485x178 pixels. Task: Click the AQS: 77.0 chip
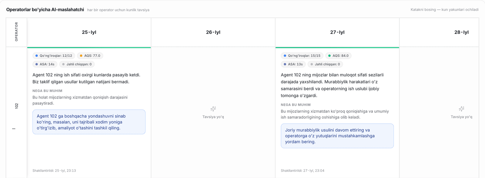coord(90,56)
